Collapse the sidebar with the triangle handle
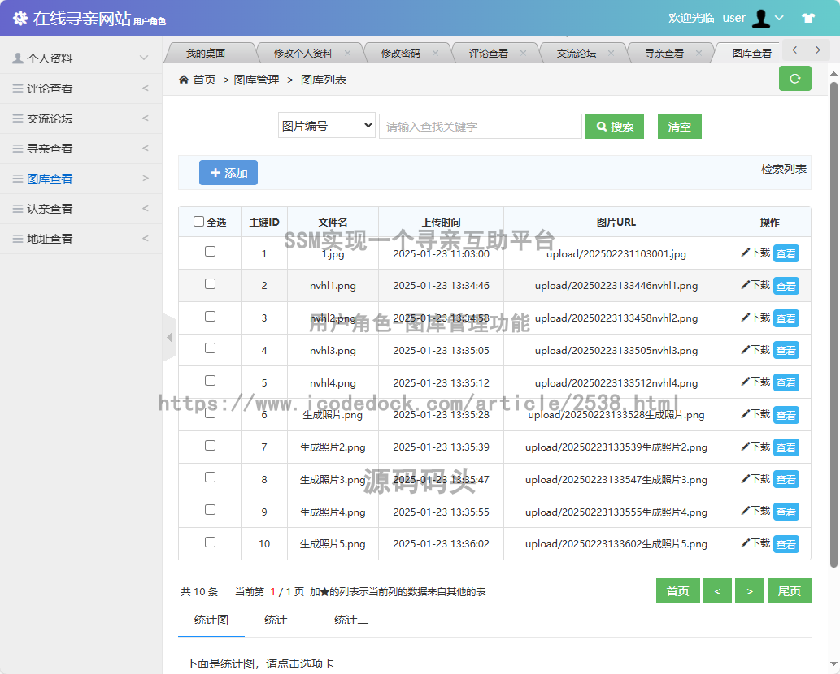Image resolution: width=840 pixels, height=674 pixels. click(x=169, y=338)
